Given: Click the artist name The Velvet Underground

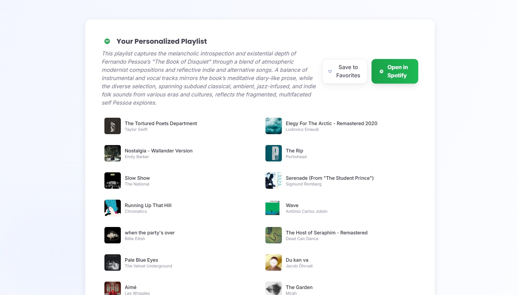Looking at the screenshot, I should pyautogui.click(x=148, y=266).
